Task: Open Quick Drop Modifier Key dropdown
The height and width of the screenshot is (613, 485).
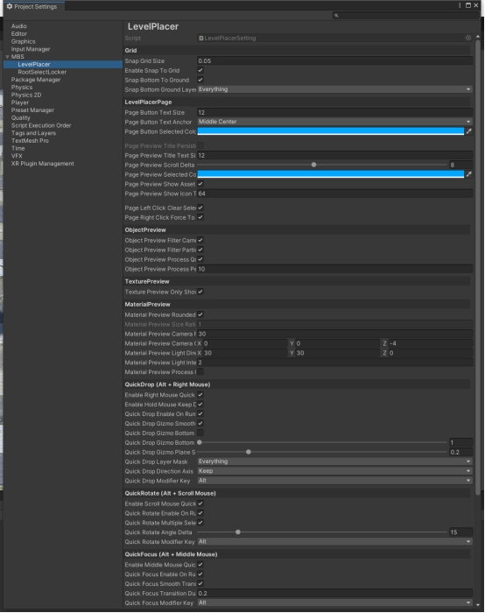Action: pos(335,481)
